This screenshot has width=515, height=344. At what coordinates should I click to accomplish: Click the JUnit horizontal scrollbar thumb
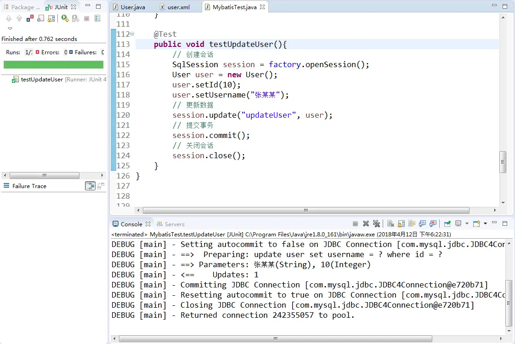[45, 175]
